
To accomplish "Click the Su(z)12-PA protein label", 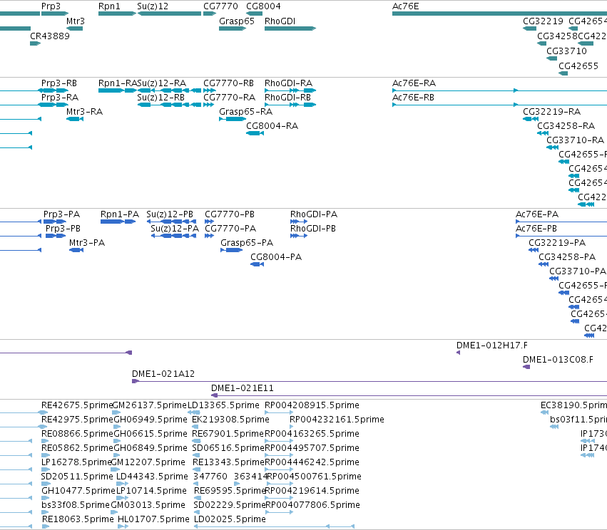I will [175, 229].
